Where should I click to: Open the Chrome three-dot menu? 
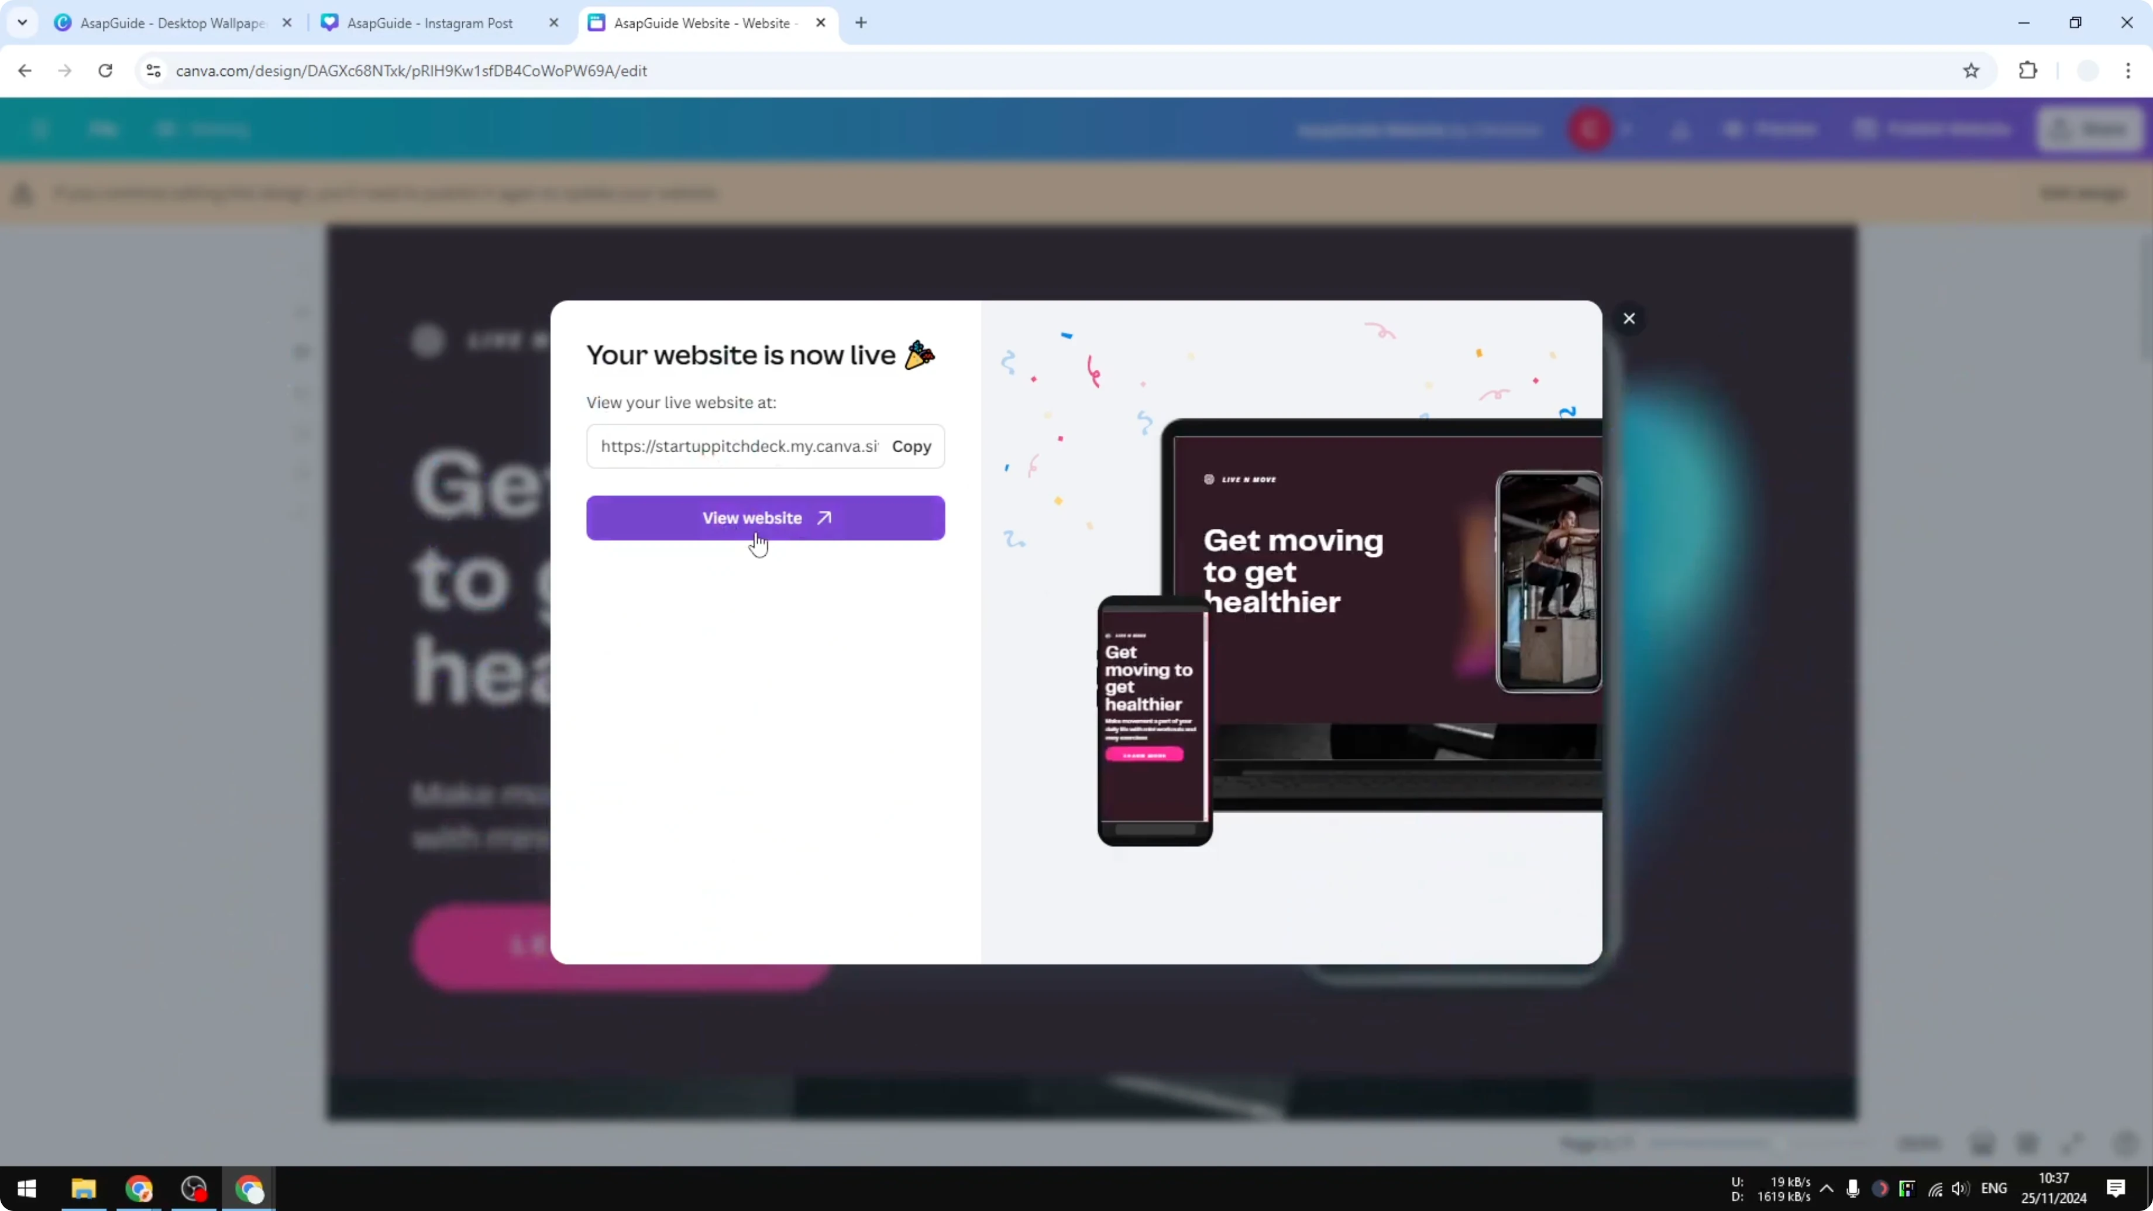[x=2130, y=71]
